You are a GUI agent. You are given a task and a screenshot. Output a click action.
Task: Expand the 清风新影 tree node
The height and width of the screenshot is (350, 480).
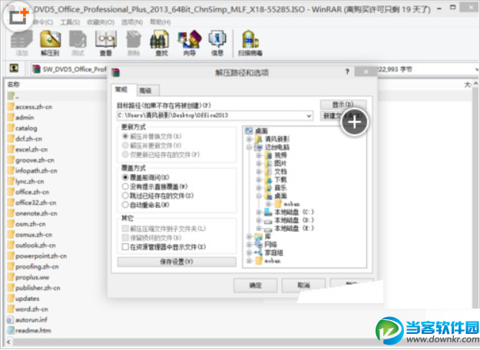(x=250, y=139)
